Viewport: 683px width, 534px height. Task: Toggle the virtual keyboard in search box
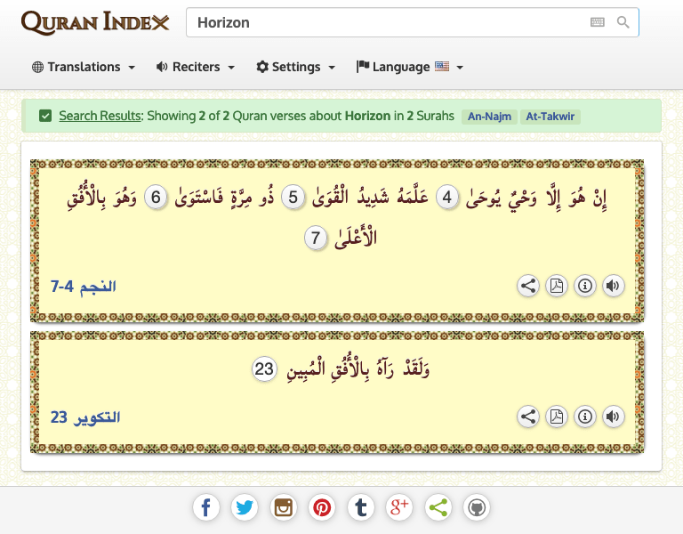coord(597,22)
